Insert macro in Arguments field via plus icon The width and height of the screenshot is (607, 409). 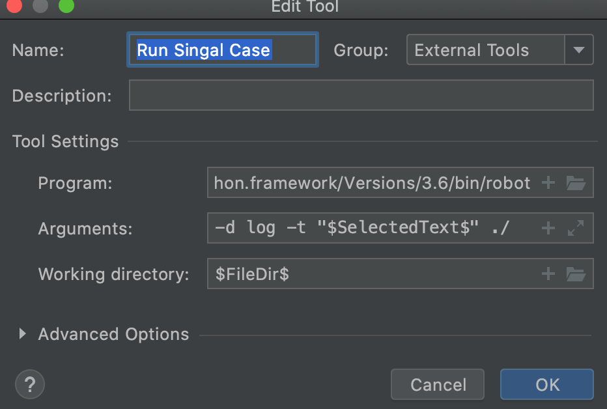[548, 229]
